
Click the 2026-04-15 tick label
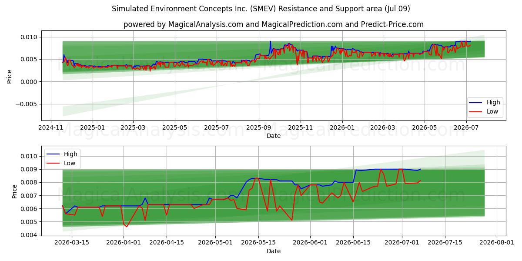pos(167,242)
